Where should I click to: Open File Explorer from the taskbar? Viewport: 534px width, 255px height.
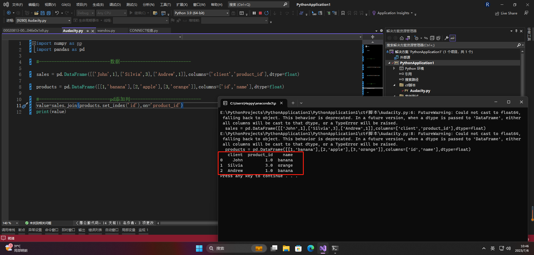click(286, 248)
